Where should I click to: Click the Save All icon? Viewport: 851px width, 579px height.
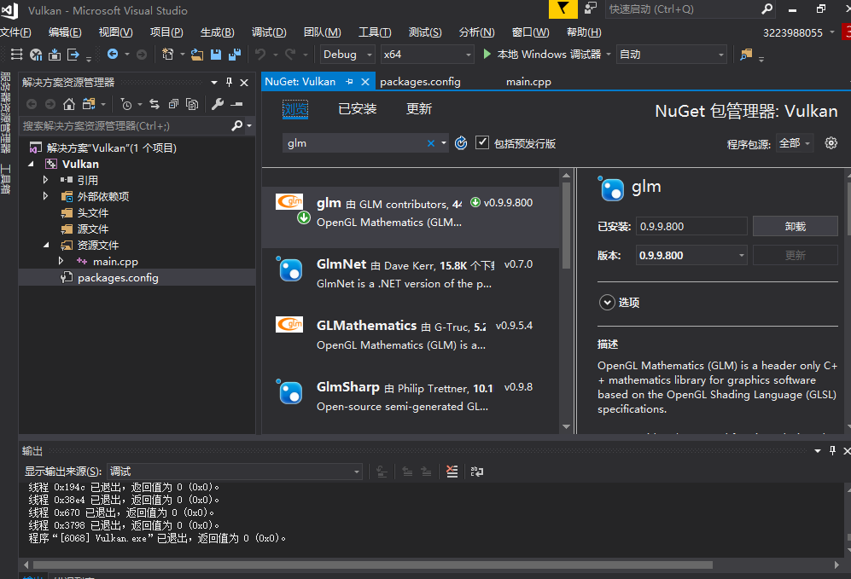235,55
